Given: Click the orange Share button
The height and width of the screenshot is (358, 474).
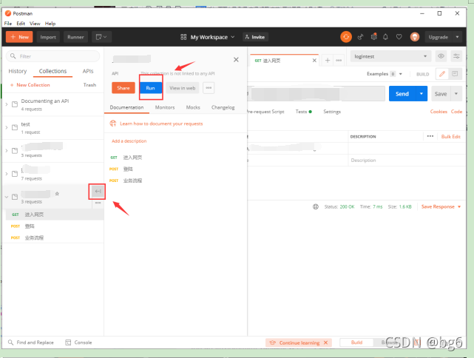Looking at the screenshot, I should pos(123,88).
